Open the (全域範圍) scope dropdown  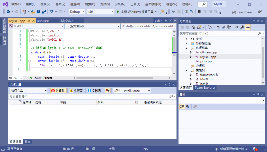click(x=92, y=26)
